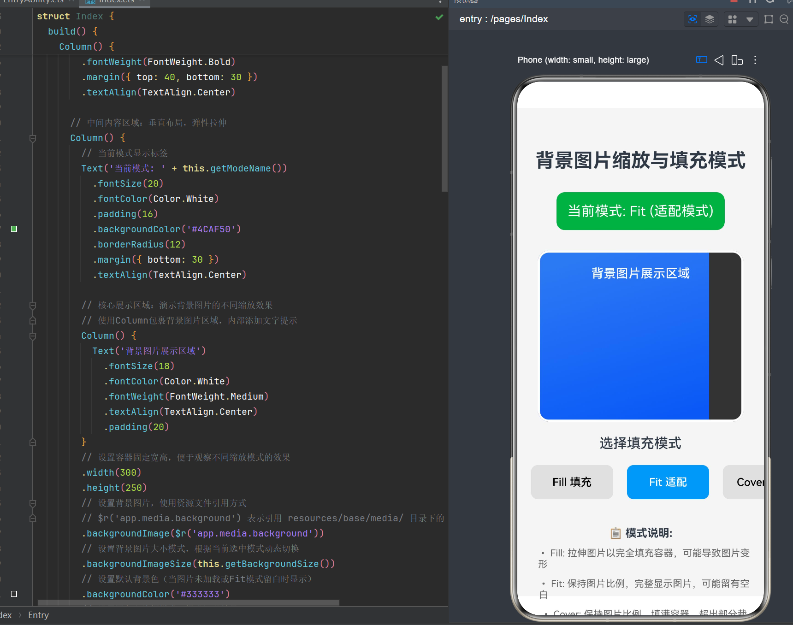
Task: Toggle the blue text-box icon beside device label
Action: coord(702,60)
